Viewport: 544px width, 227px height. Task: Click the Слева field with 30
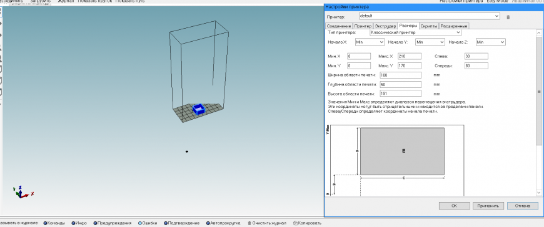click(476, 56)
